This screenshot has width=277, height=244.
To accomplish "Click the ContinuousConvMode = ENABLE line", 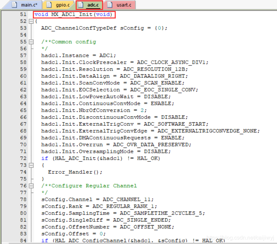I will 108,103.
